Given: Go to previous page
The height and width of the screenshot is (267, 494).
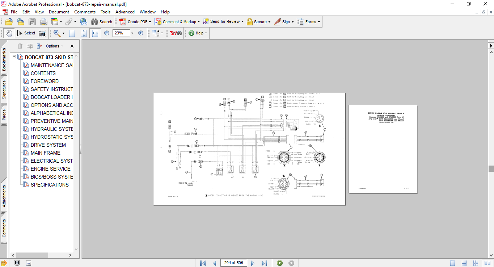Looking at the screenshot, I should 215,263.
